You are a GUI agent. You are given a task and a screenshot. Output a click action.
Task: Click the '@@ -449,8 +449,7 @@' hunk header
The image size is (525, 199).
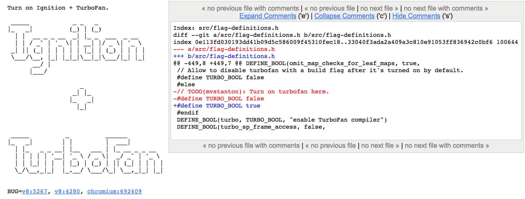click(297, 63)
